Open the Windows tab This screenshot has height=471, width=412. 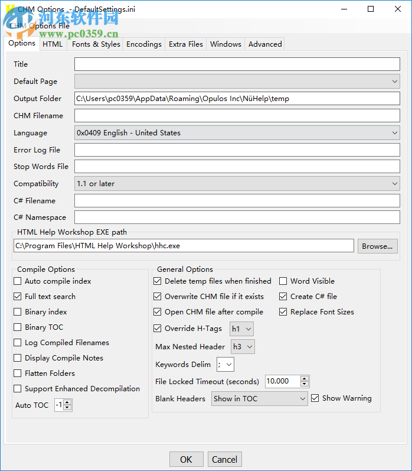[x=225, y=44]
